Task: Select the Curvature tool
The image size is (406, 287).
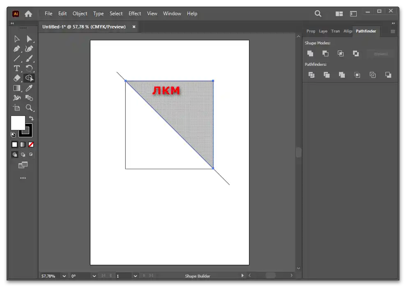Action: tap(29, 49)
